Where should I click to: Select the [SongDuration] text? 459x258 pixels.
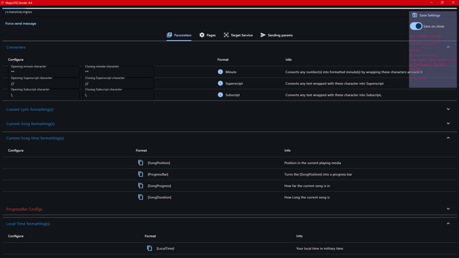[x=159, y=197]
